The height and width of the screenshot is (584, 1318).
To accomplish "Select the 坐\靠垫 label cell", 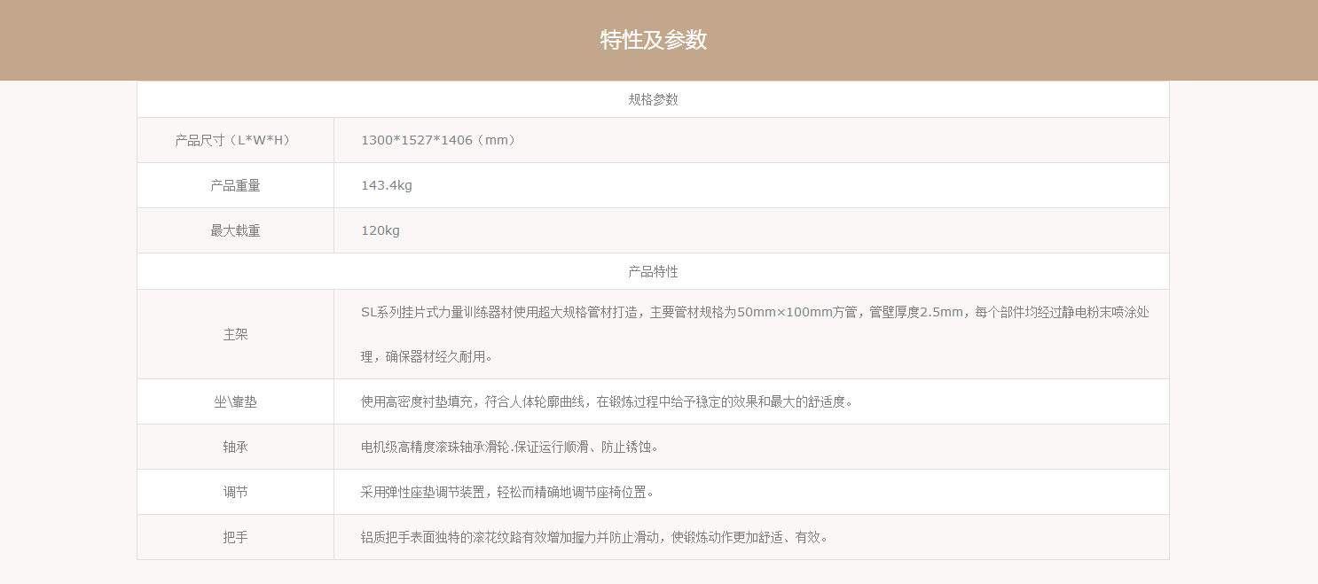I will 235,401.
